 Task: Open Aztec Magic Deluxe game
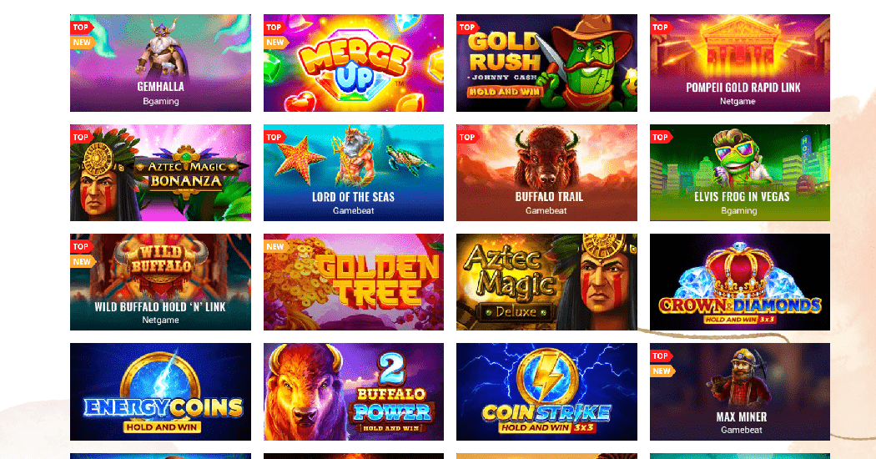pos(546,282)
